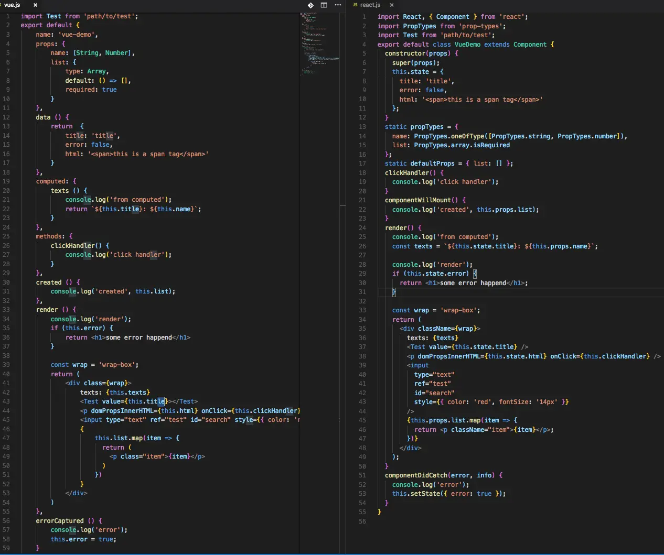Click 'componentWillMount() {' in react.js
The image size is (664, 555).
click(425, 200)
